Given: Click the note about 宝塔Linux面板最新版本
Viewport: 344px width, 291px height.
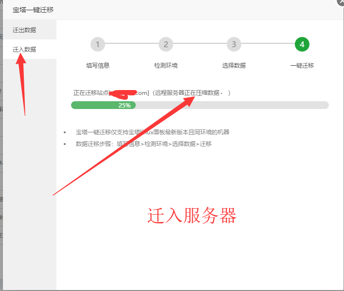Looking at the screenshot, I should (x=152, y=132).
